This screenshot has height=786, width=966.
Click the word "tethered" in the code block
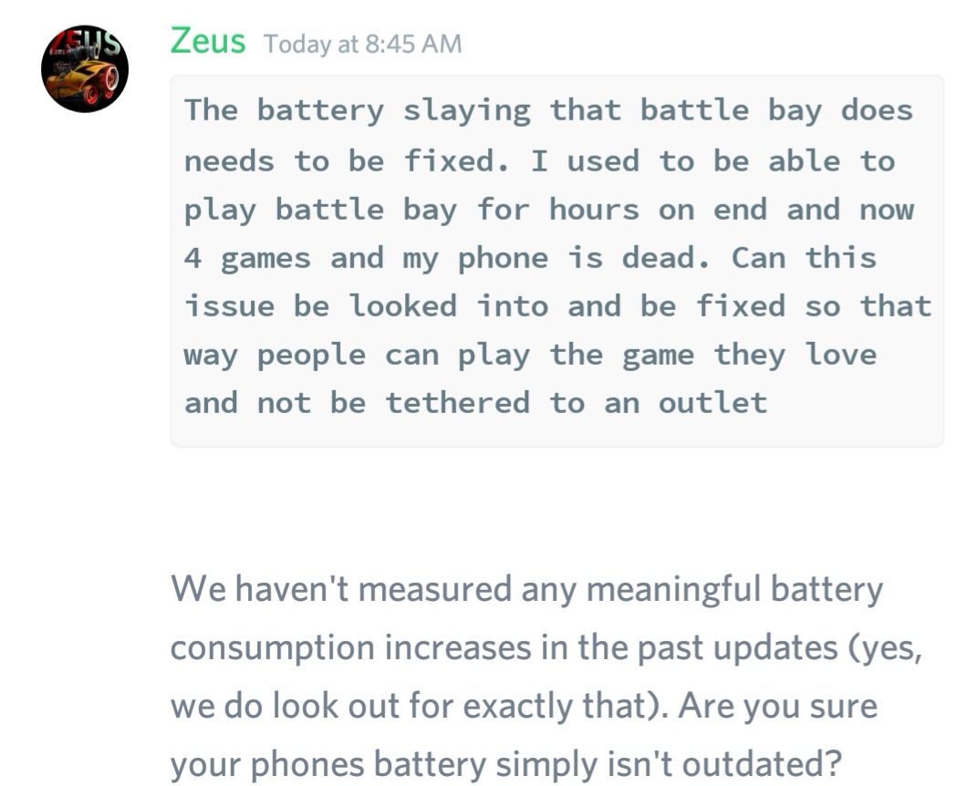point(457,403)
